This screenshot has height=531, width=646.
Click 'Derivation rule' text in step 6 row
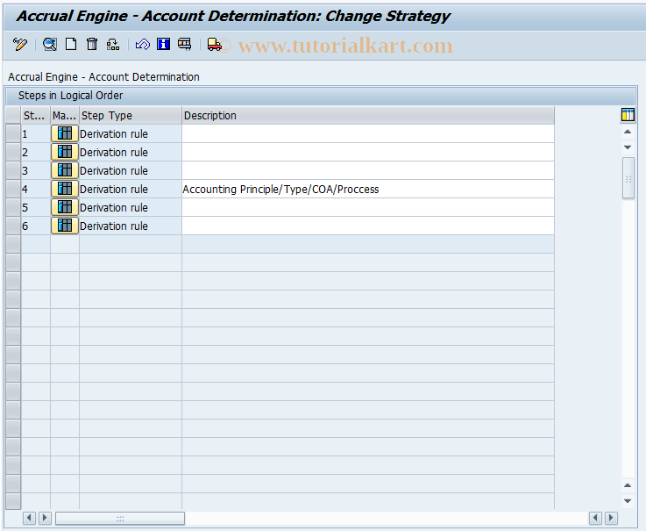click(114, 226)
